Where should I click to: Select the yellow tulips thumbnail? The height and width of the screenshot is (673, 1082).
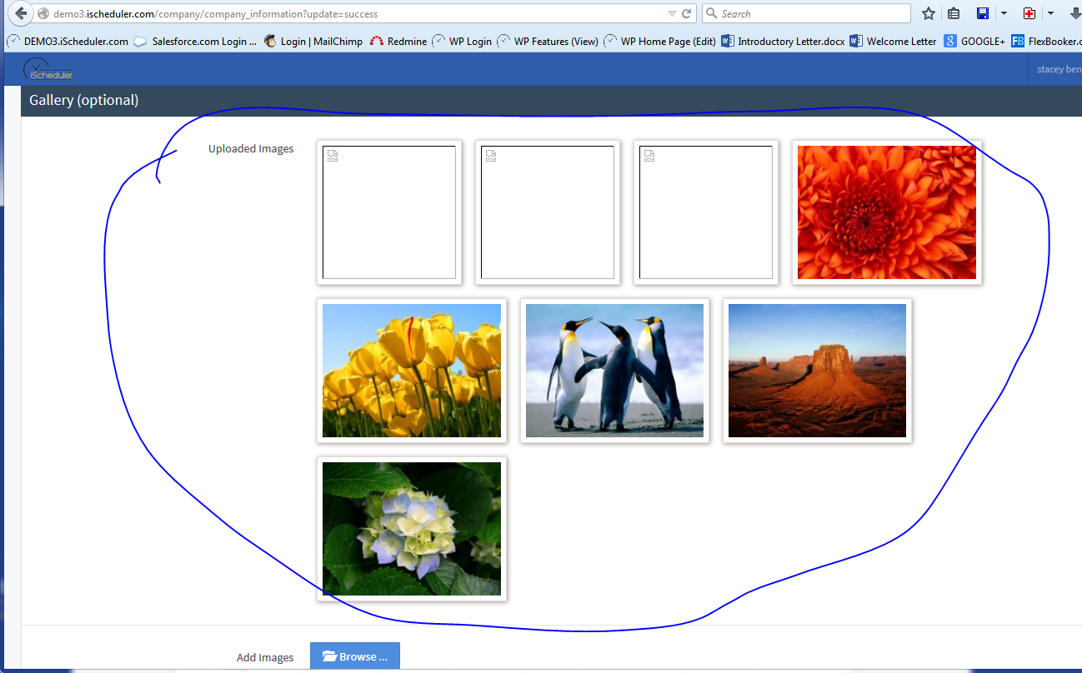pyautogui.click(x=412, y=371)
